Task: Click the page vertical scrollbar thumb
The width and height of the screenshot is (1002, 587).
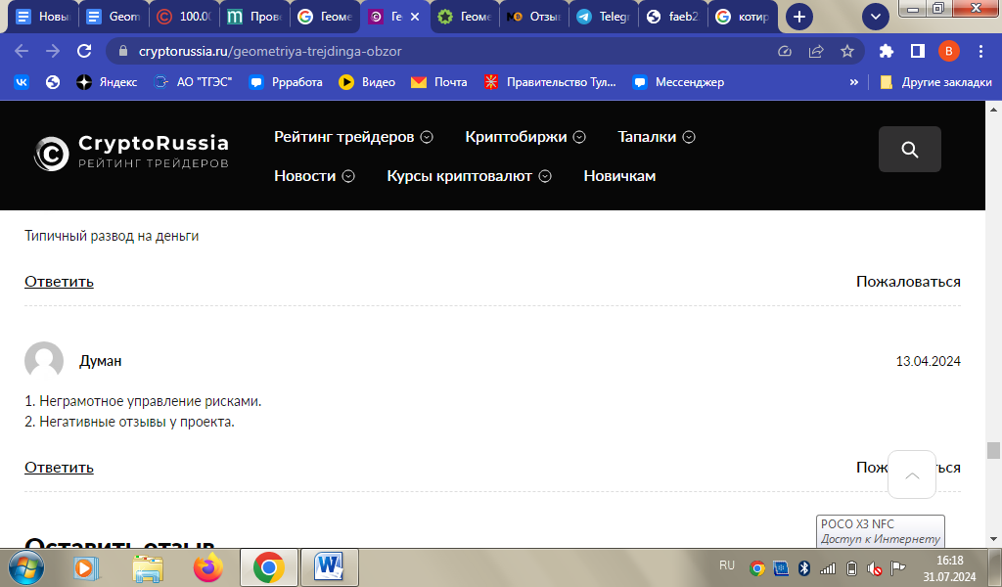Action: click(x=993, y=450)
